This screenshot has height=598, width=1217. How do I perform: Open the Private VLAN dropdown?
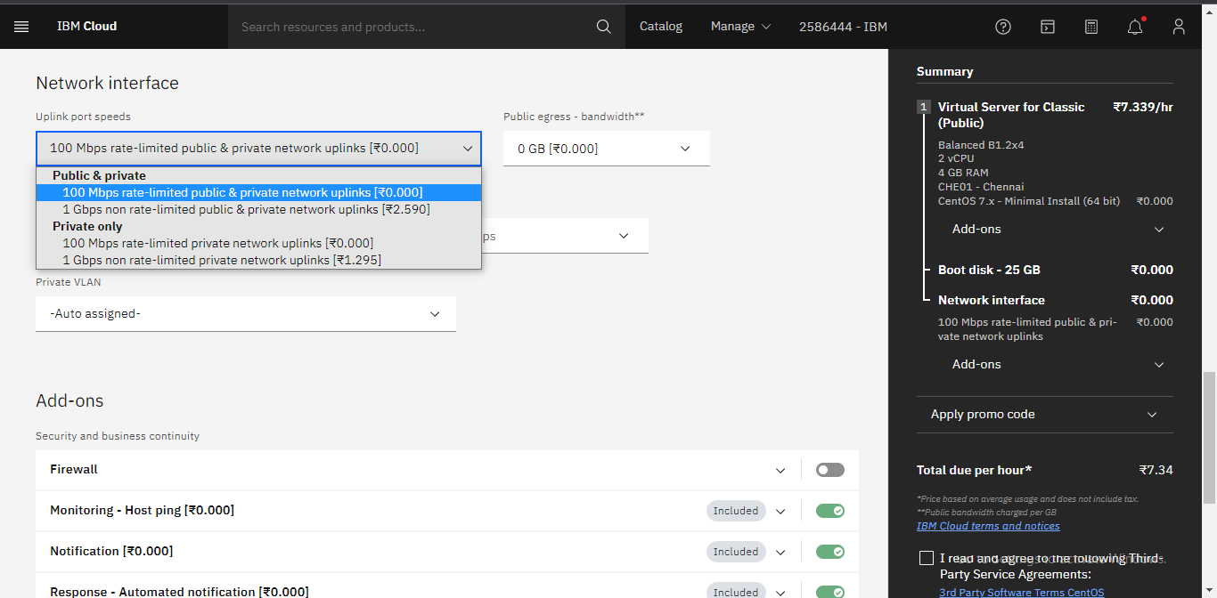(246, 313)
